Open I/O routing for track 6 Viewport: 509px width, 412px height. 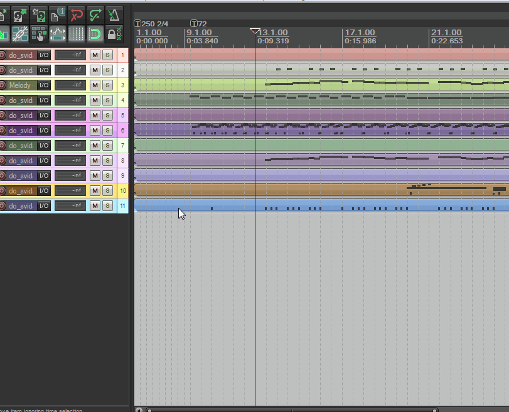44,130
